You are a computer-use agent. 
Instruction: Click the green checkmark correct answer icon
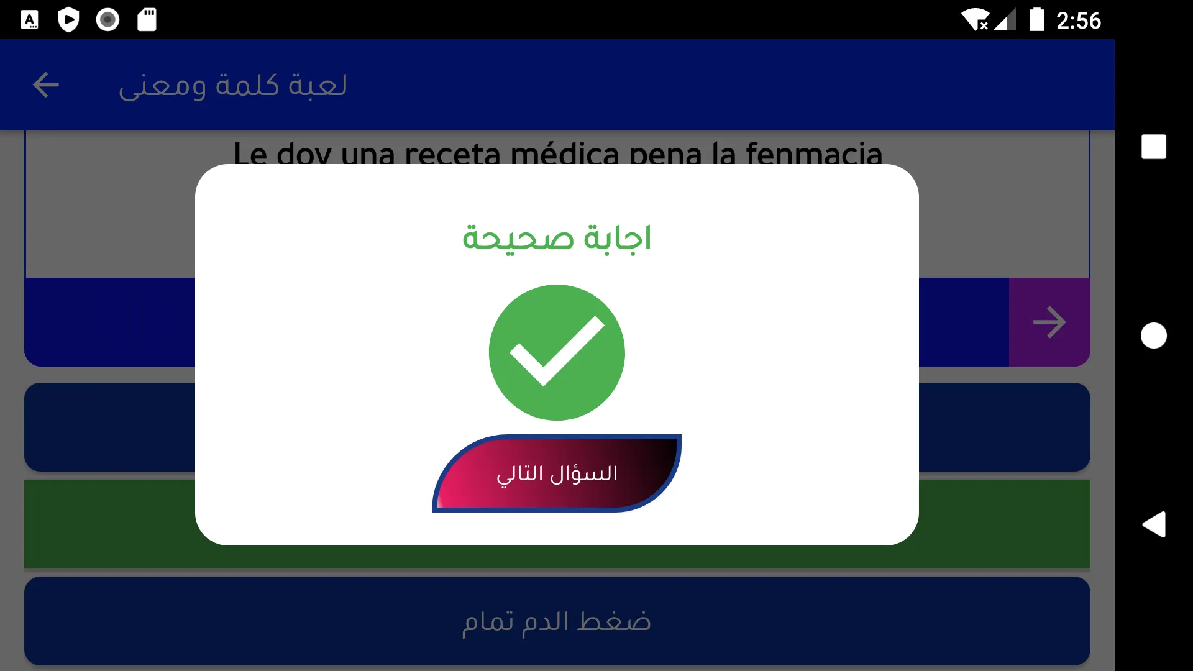[x=556, y=352]
